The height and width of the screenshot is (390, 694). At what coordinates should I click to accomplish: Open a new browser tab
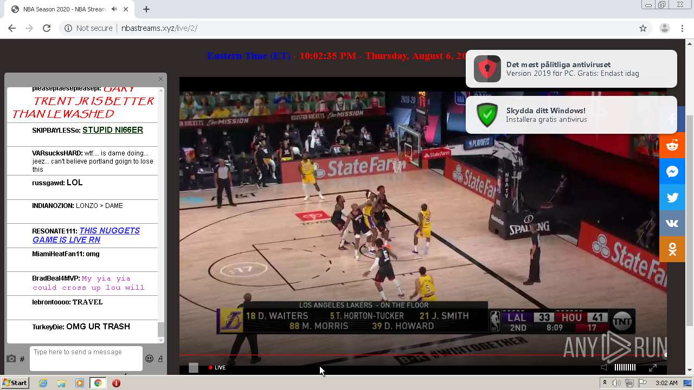click(x=146, y=9)
